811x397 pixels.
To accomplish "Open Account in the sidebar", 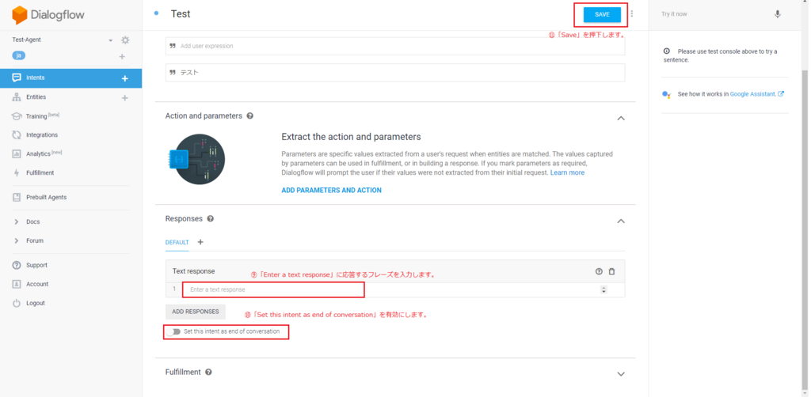I will coord(37,284).
